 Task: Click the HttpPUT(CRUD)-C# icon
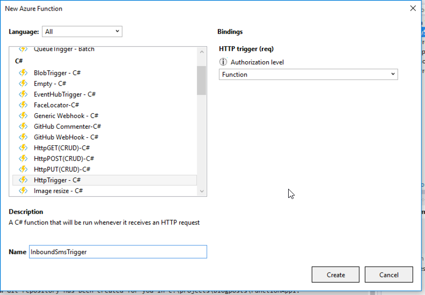click(x=23, y=169)
